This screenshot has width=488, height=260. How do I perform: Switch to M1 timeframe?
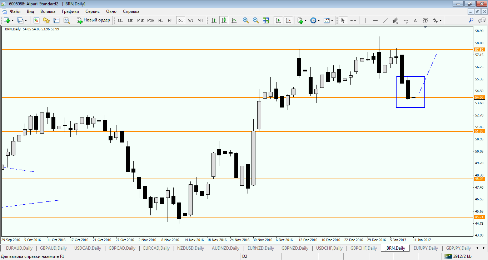click(x=120, y=20)
